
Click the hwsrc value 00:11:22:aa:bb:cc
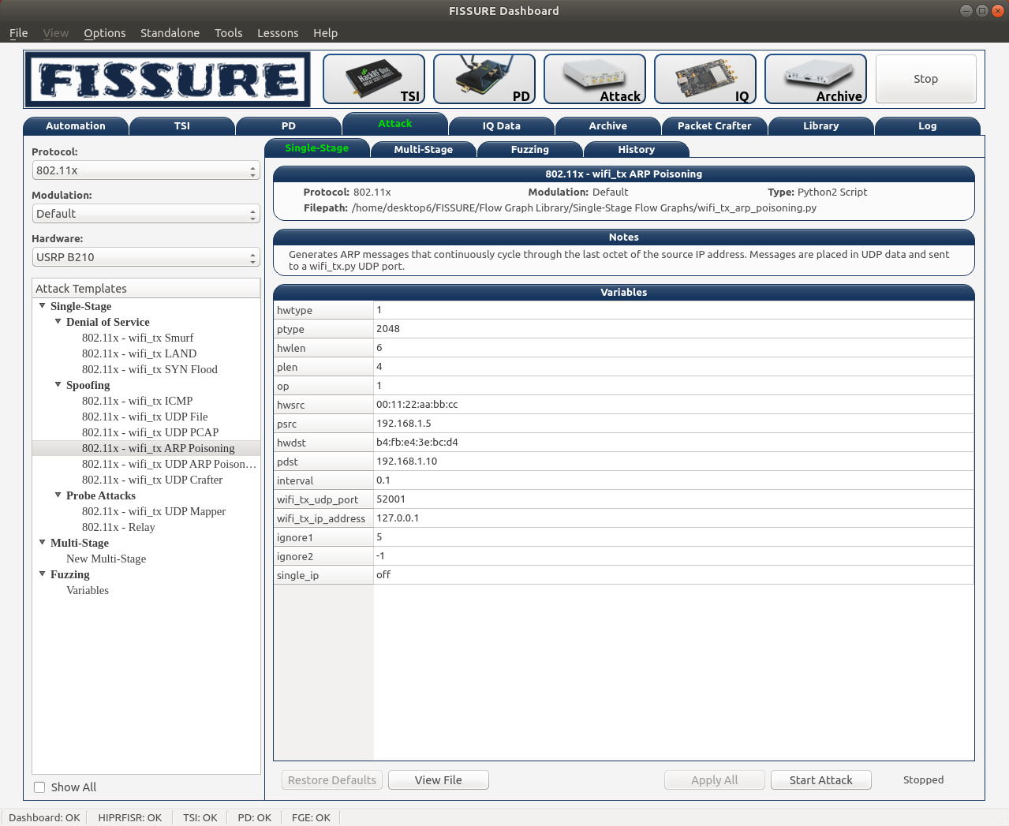(x=674, y=405)
